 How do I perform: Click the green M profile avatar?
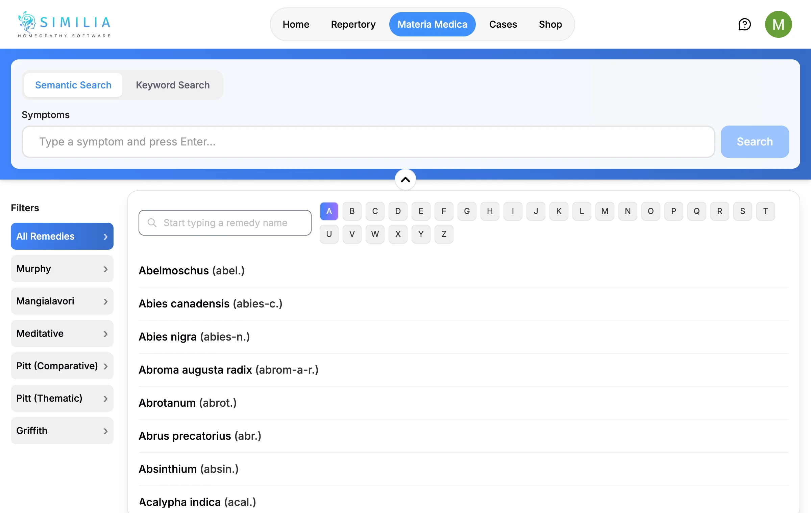click(778, 24)
